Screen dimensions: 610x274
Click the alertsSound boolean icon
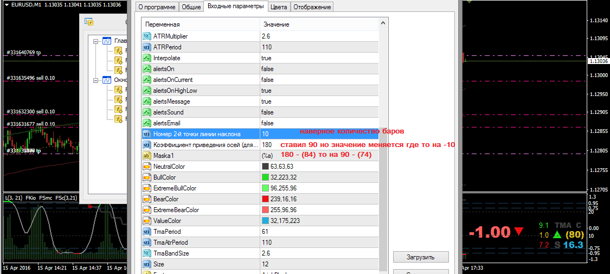[146, 112]
